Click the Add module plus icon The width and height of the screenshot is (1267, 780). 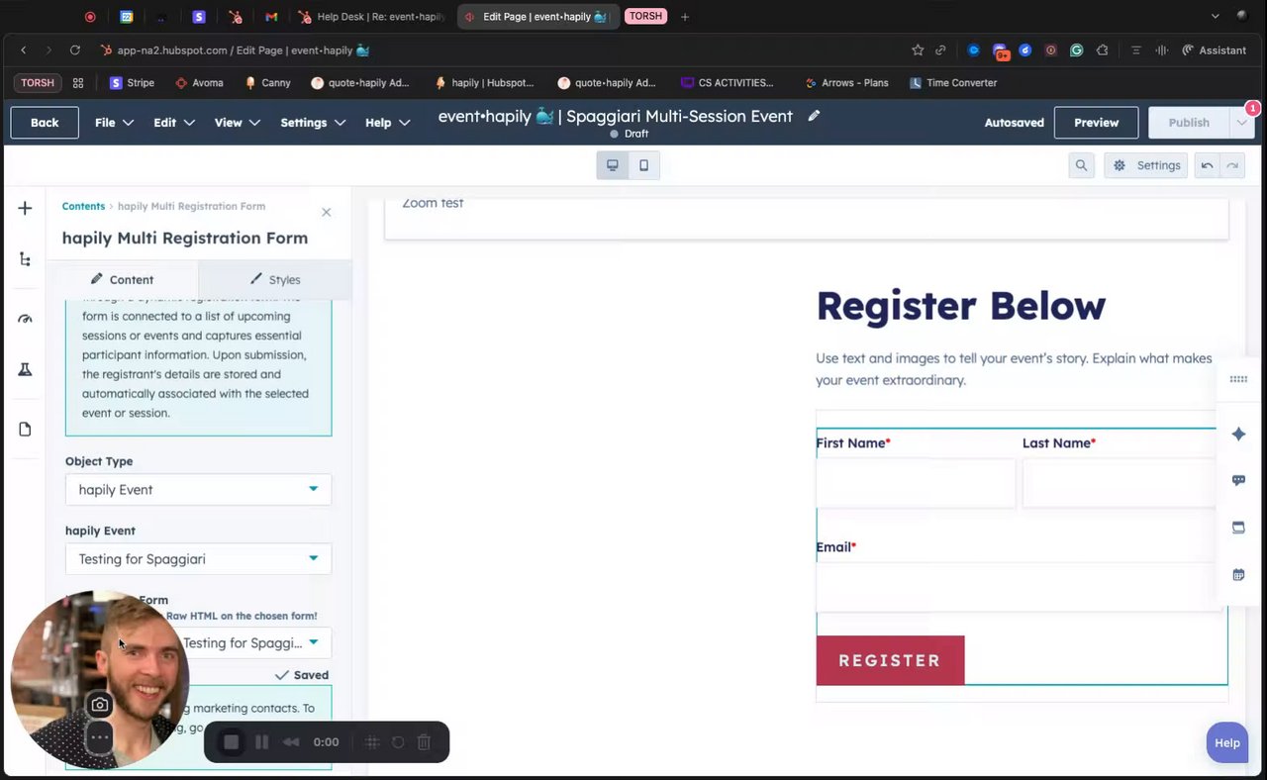(x=25, y=208)
